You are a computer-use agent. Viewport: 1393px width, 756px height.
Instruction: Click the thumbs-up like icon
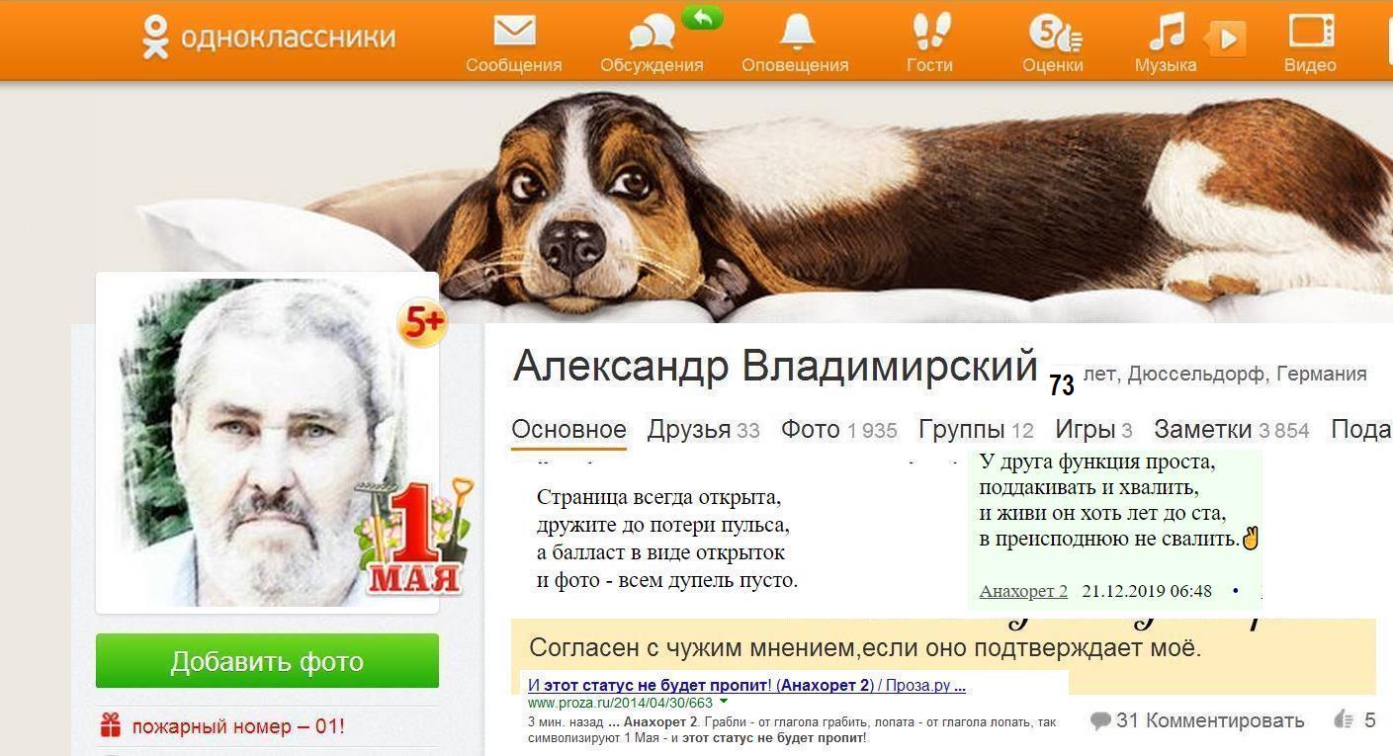(x=1344, y=719)
